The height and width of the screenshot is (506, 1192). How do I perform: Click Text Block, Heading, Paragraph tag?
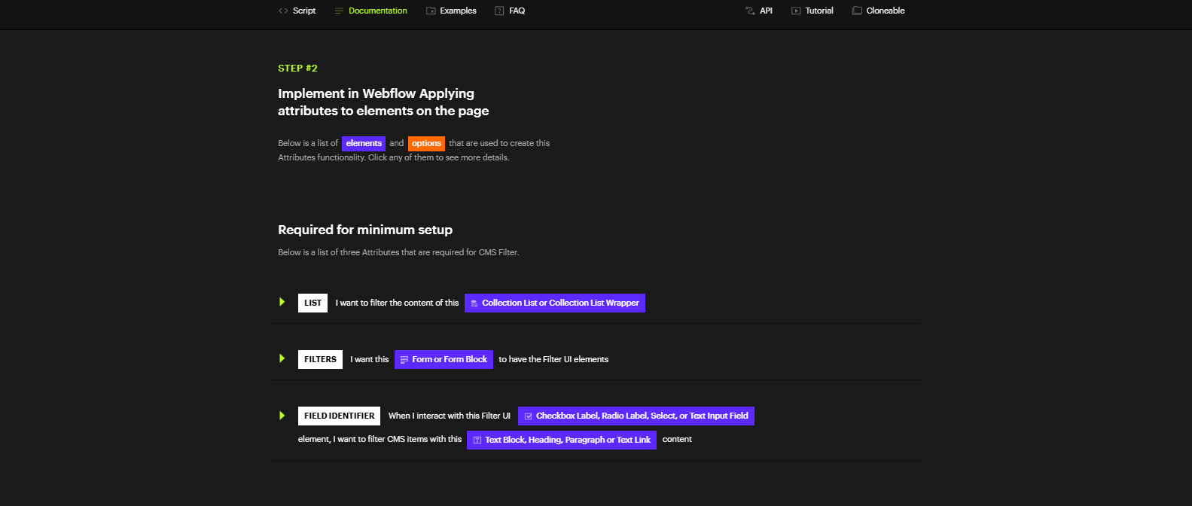tap(562, 440)
